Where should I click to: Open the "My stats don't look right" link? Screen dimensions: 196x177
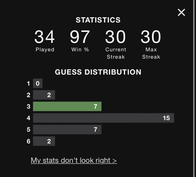(74, 161)
